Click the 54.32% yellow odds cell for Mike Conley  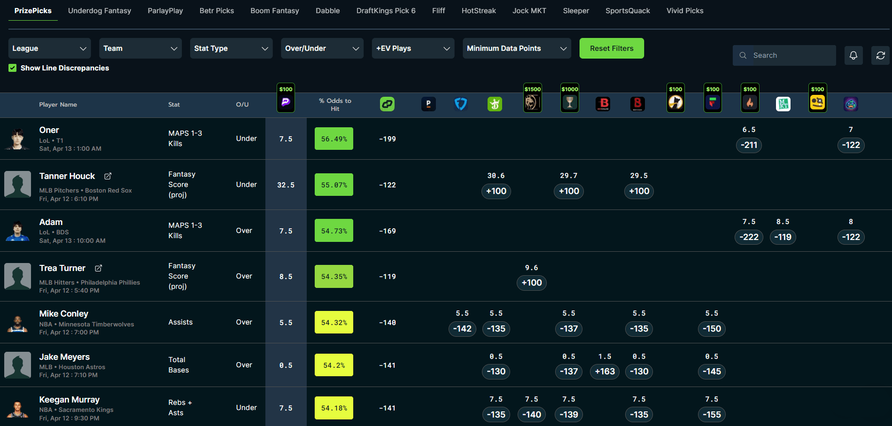coord(334,322)
